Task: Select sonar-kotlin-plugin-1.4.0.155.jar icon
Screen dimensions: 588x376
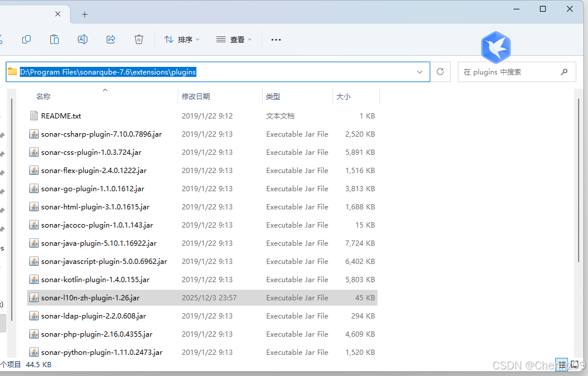Action: point(34,280)
